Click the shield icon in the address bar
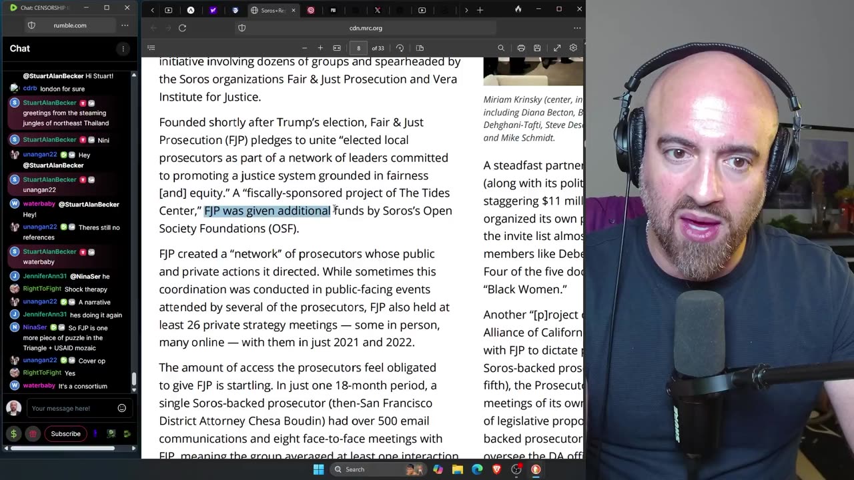This screenshot has height=480, width=854. pos(242,28)
